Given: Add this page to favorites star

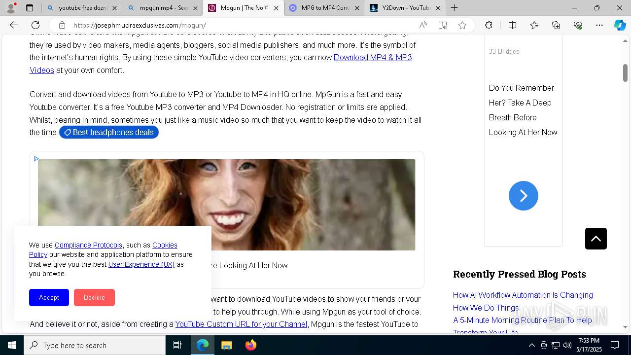Looking at the screenshot, I should click(462, 25).
